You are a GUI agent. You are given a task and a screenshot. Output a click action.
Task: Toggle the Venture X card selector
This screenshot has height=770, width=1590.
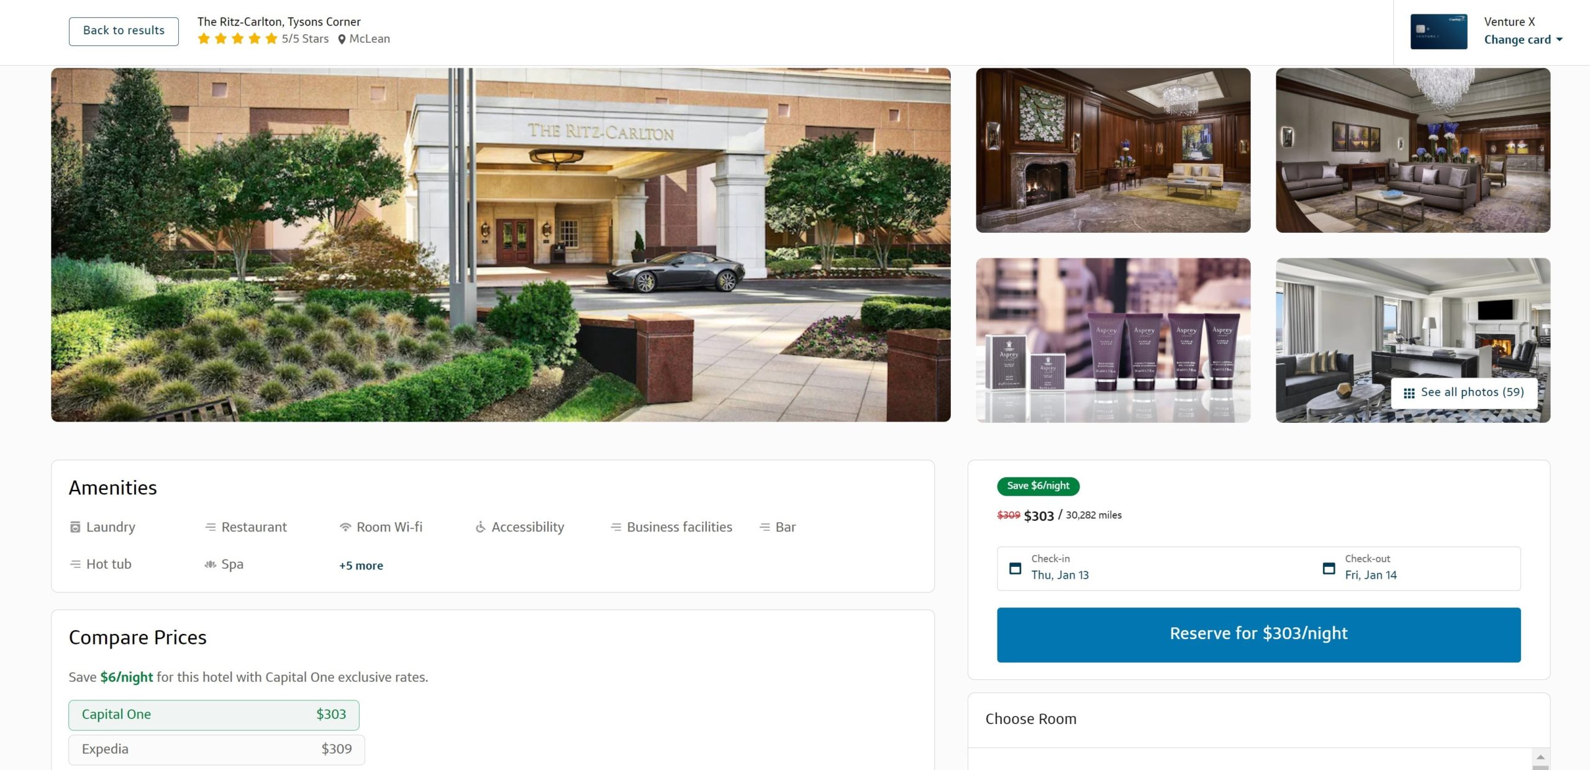tap(1520, 40)
